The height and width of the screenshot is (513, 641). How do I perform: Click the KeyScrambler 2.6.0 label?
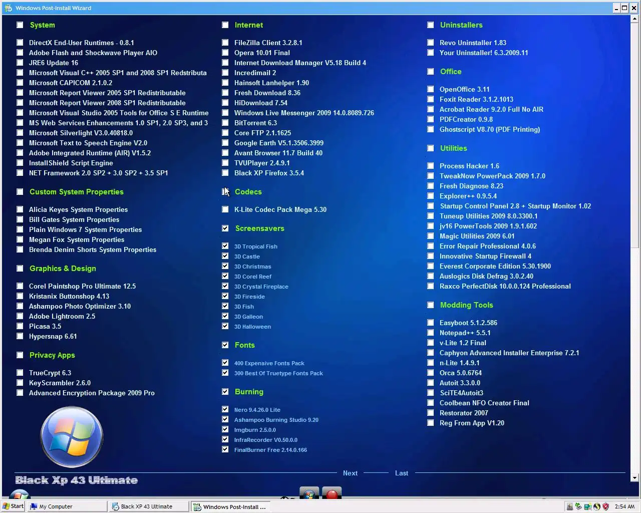[60, 383]
